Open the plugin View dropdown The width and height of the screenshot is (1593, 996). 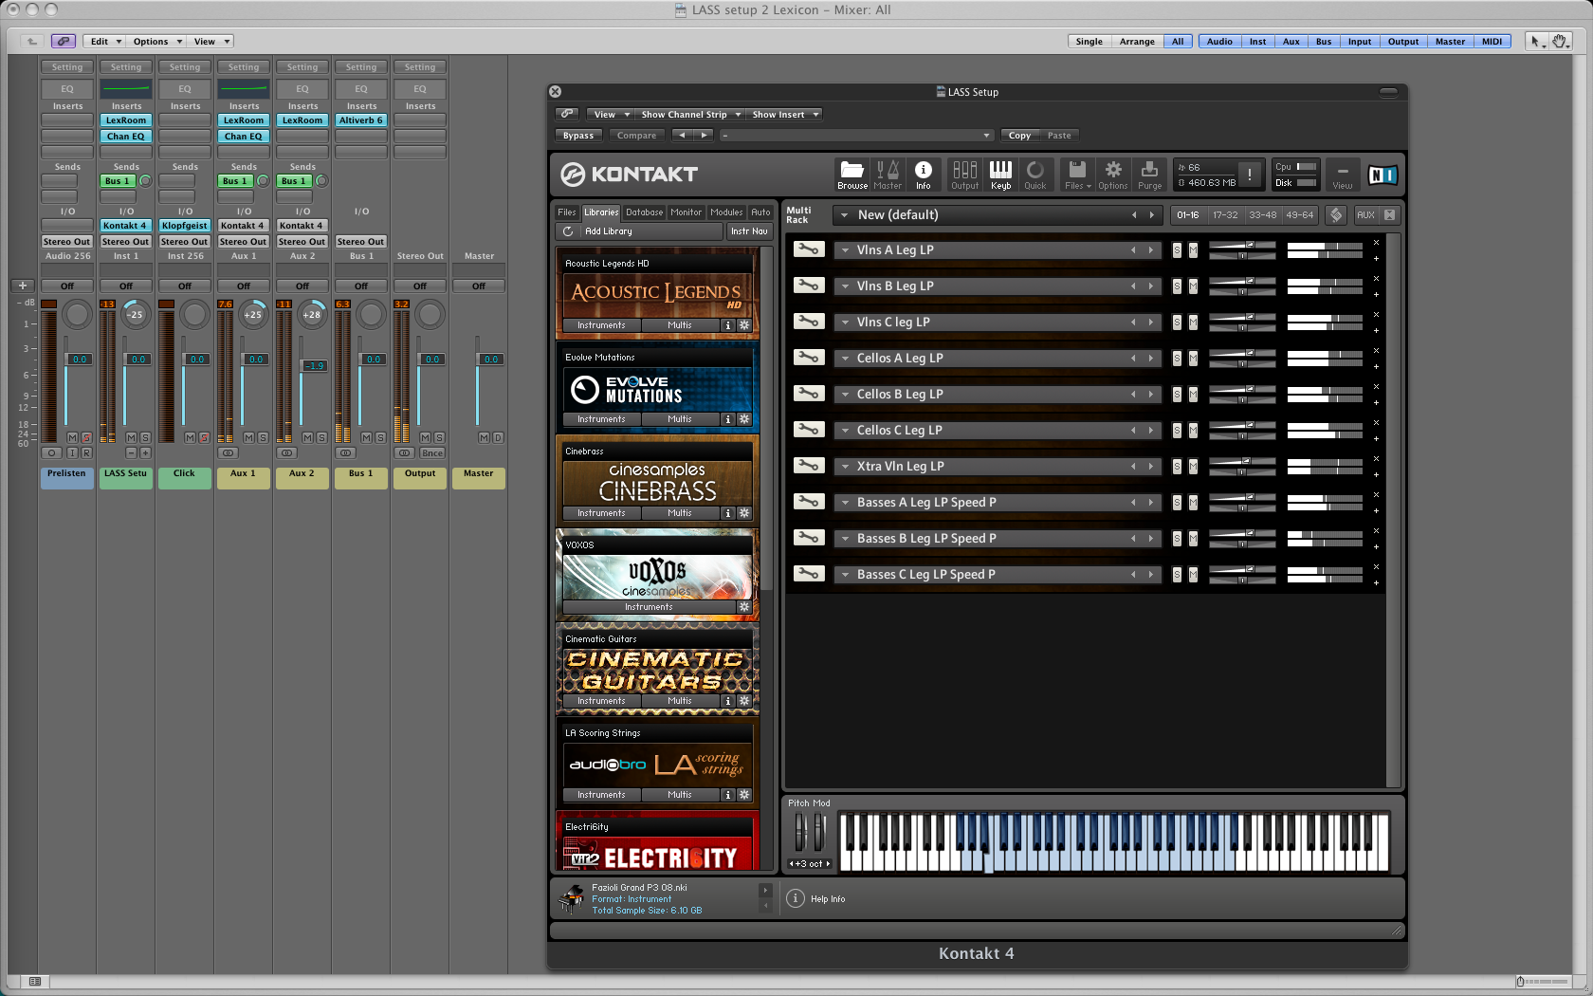(611, 115)
